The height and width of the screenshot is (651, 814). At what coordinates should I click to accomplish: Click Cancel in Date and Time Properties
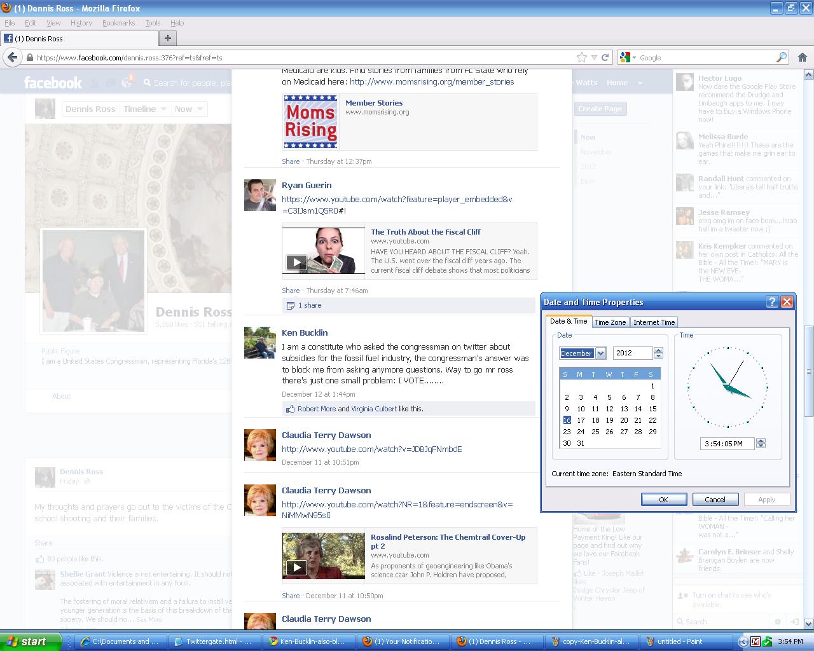tap(715, 500)
